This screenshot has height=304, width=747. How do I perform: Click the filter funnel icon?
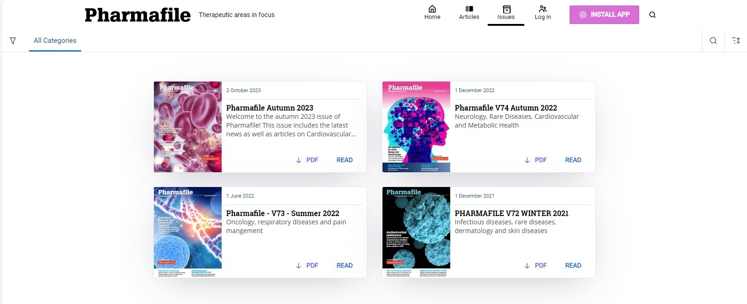13,41
